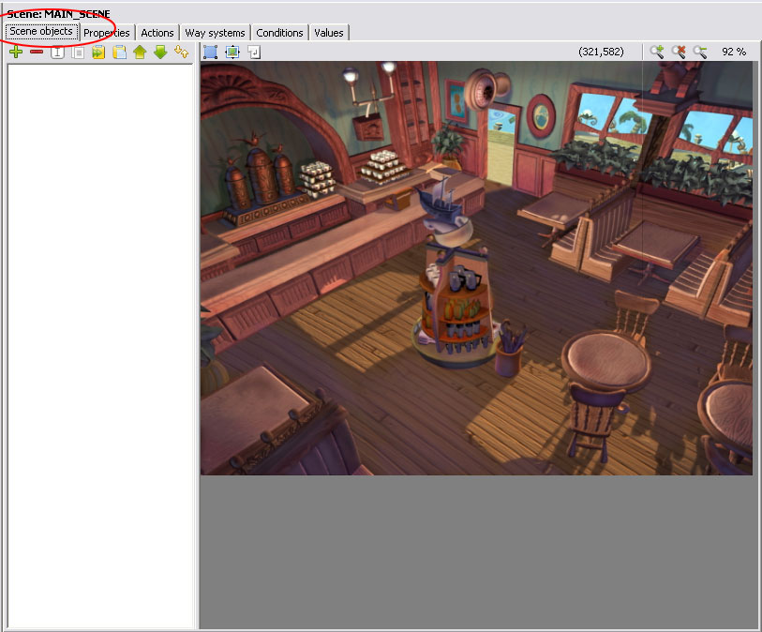
Task: Click the green plus add object icon
Action: pos(16,52)
